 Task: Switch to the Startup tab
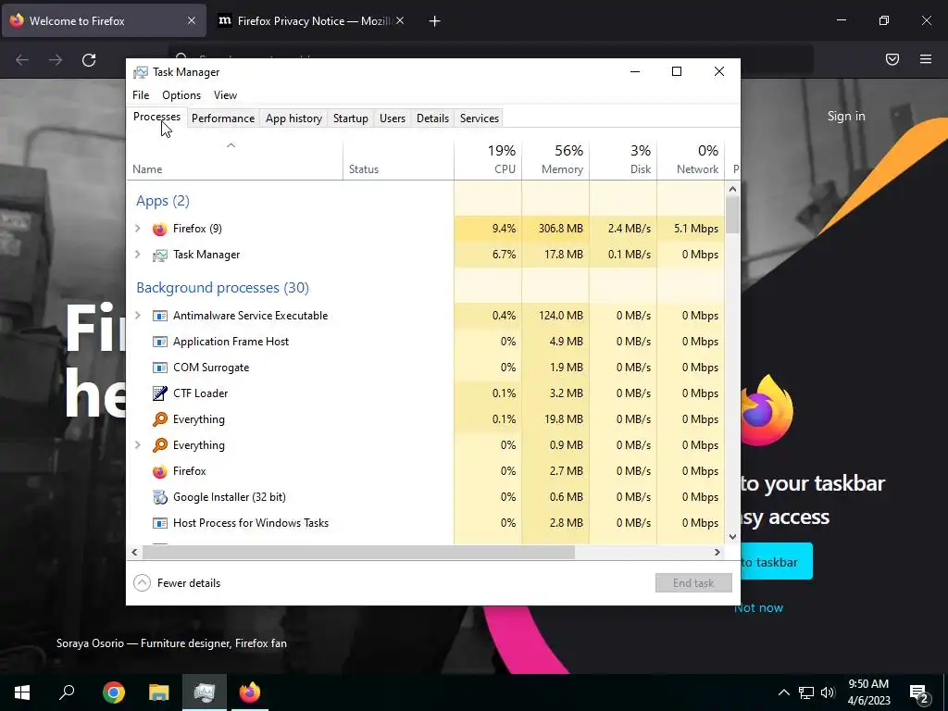[351, 118]
